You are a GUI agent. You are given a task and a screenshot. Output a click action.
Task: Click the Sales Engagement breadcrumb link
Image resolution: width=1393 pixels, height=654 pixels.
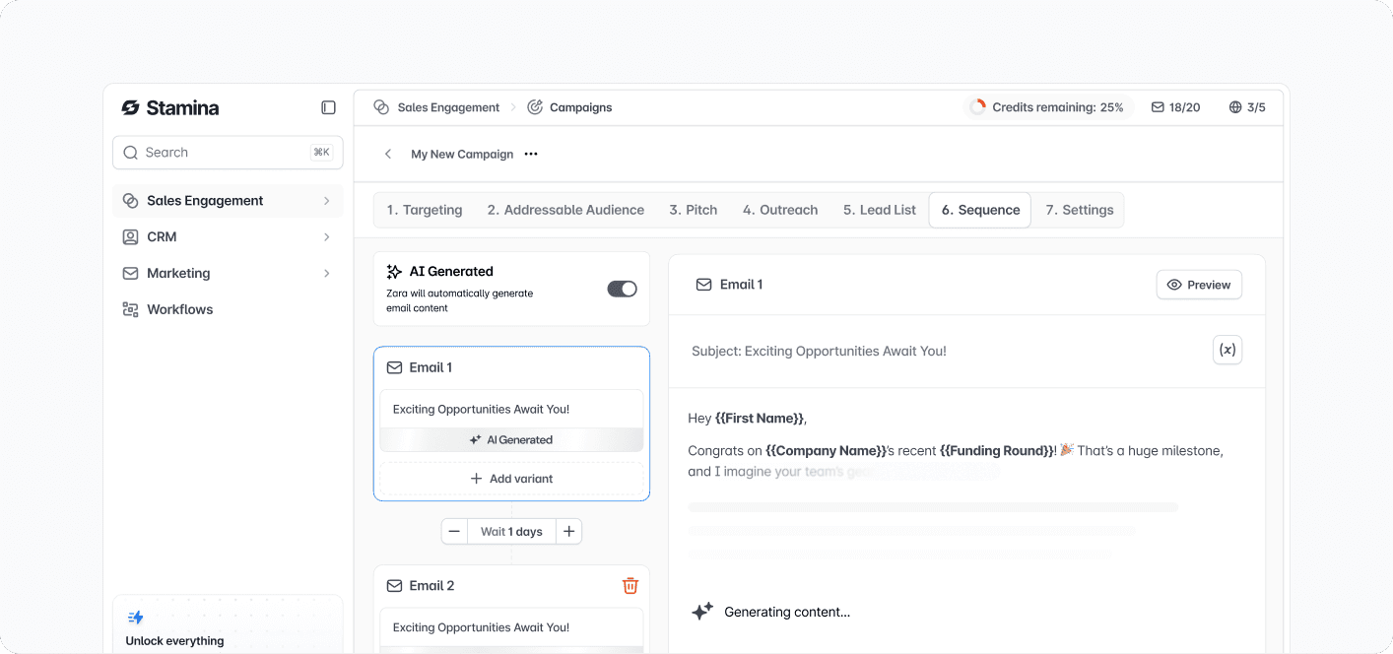(448, 107)
